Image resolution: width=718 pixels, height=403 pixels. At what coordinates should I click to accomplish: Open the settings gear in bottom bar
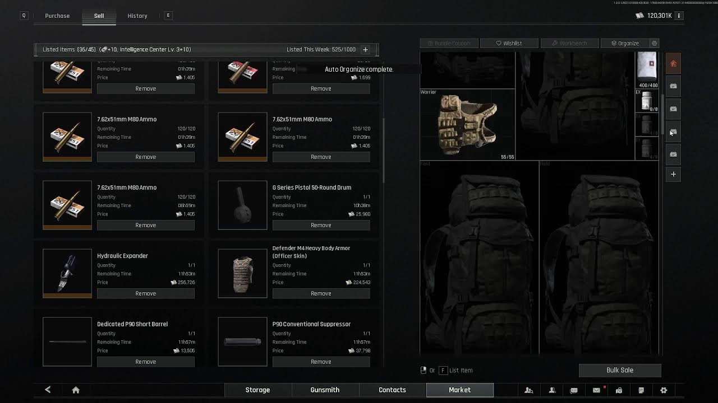664,390
